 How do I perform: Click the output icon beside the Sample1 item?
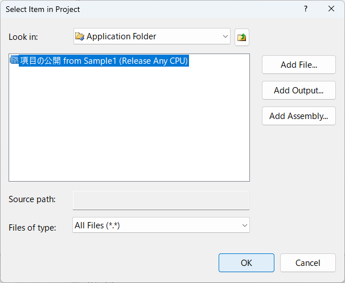point(14,60)
